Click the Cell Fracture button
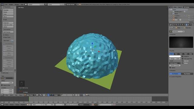Viewport: 194px width, 109px height. click(8, 32)
